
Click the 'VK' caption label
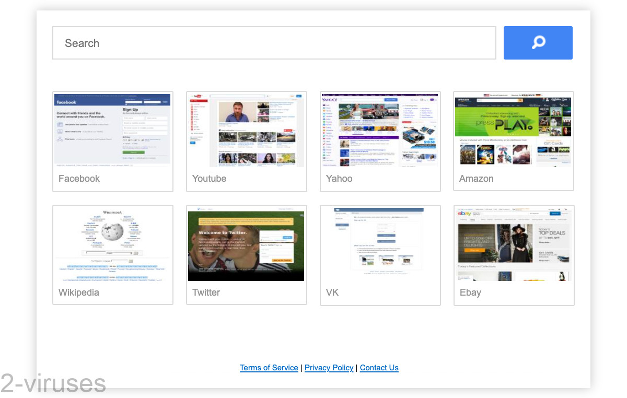(x=332, y=292)
